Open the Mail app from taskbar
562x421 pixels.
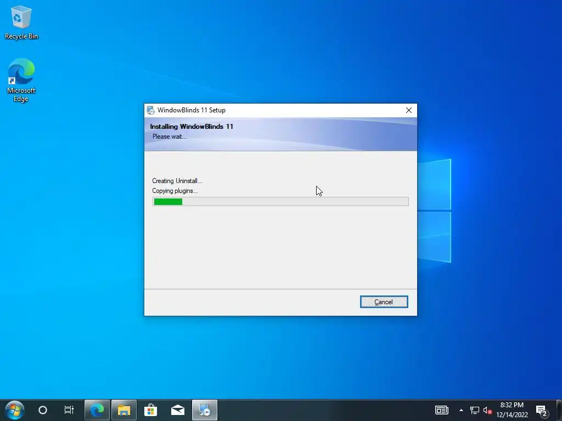pyautogui.click(x=178, y=410)
